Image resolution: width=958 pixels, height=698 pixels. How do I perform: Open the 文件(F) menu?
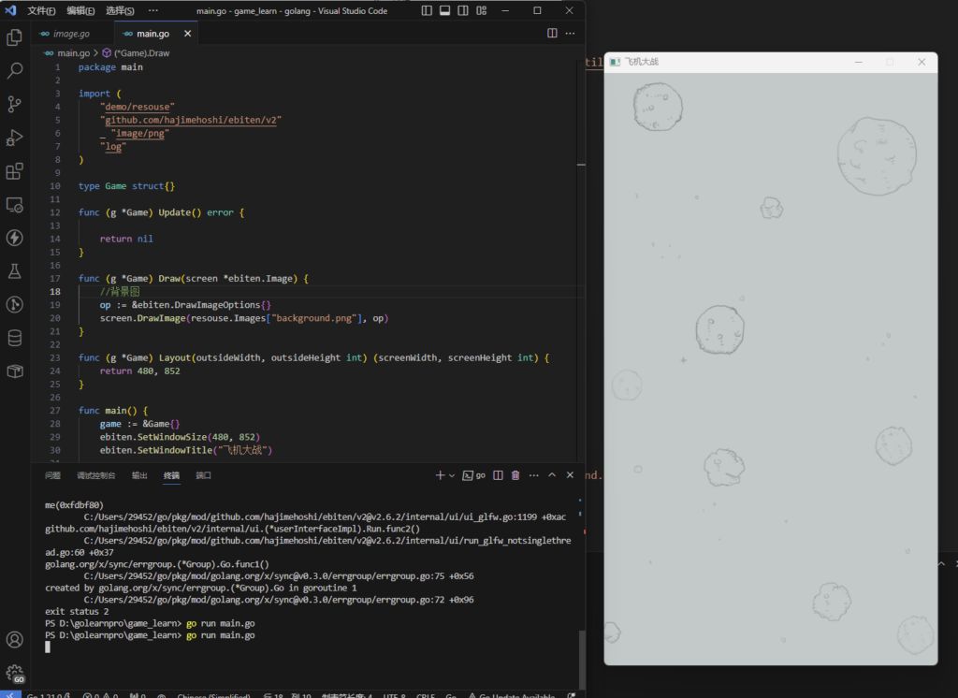[41, 10]
